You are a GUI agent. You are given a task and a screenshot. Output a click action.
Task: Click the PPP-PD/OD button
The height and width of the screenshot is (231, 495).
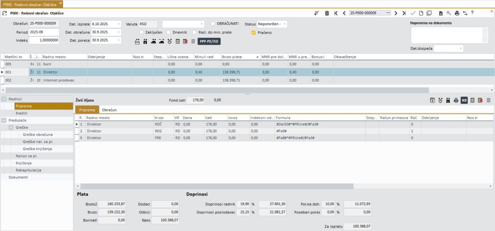(x=209, y=41)
